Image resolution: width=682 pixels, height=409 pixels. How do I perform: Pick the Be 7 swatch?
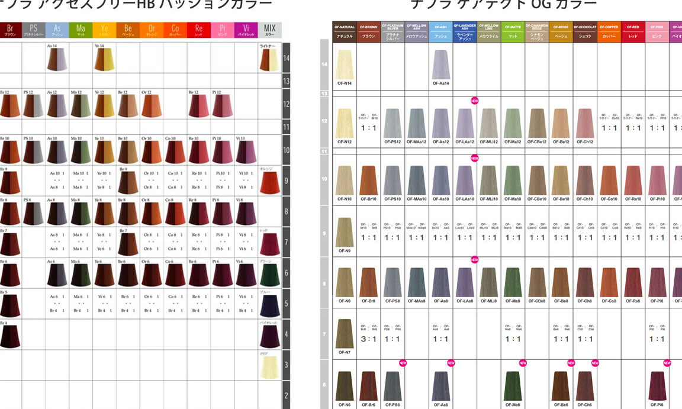pyautogui.click(x=128, y=244)
